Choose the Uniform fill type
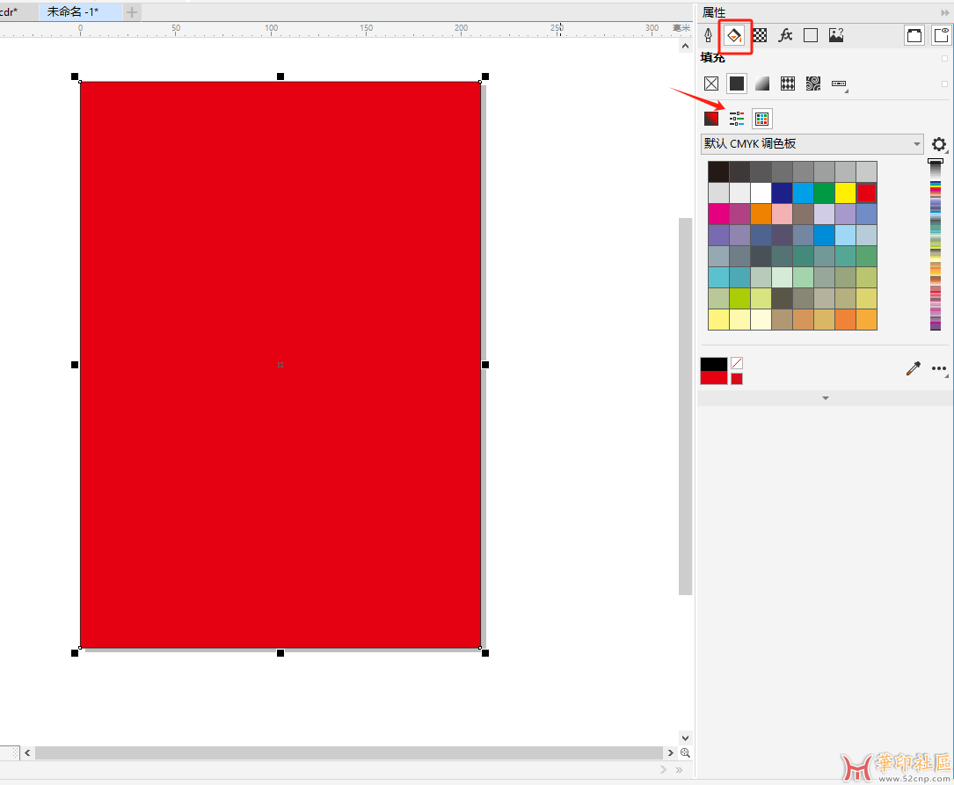 click(x=737, y=84)
